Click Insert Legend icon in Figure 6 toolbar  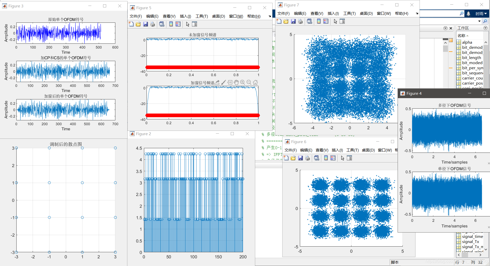[x=333, y=158]
